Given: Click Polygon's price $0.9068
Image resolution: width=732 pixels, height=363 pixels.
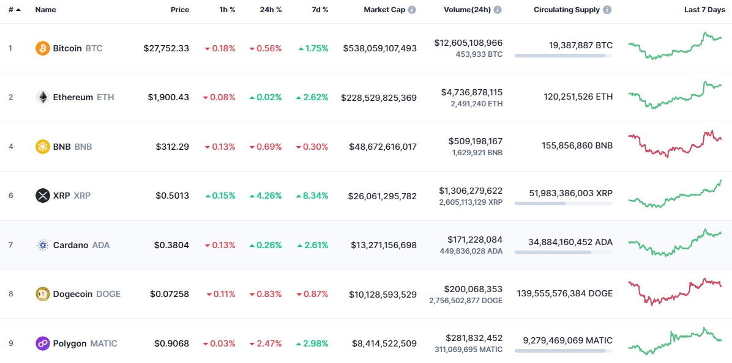Looking at the screenshot, I should 172,344.
